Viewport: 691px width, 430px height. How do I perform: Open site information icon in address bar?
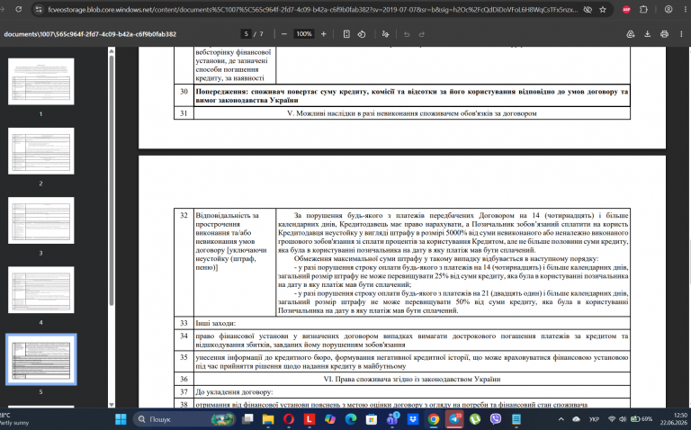39,9
